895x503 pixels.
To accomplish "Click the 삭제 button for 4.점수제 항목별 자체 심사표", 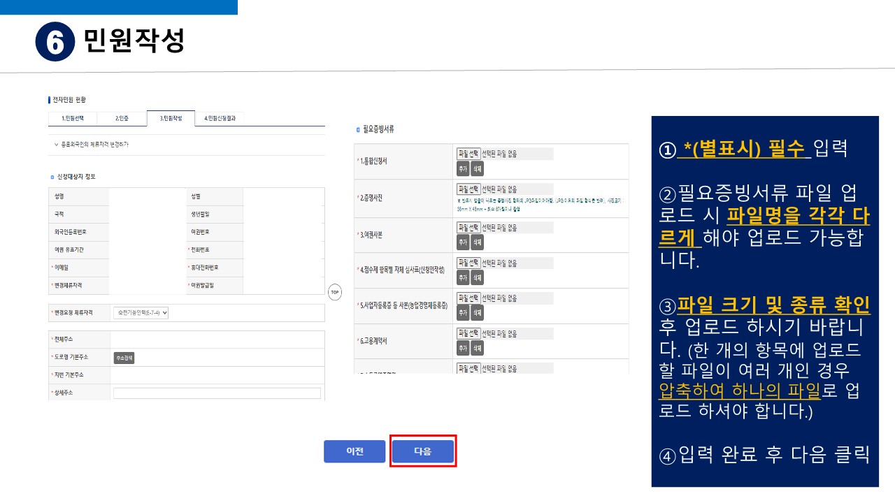I will [x=477, y=277].
